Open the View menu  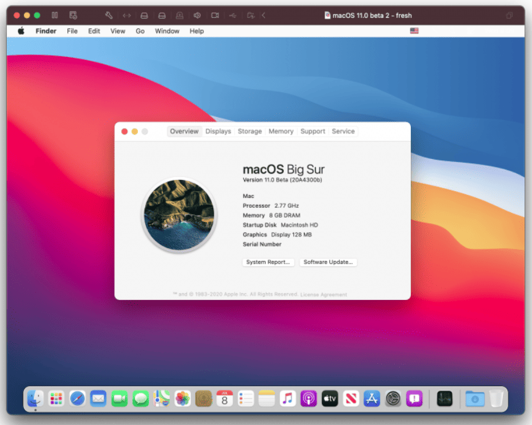pos(118,31)
